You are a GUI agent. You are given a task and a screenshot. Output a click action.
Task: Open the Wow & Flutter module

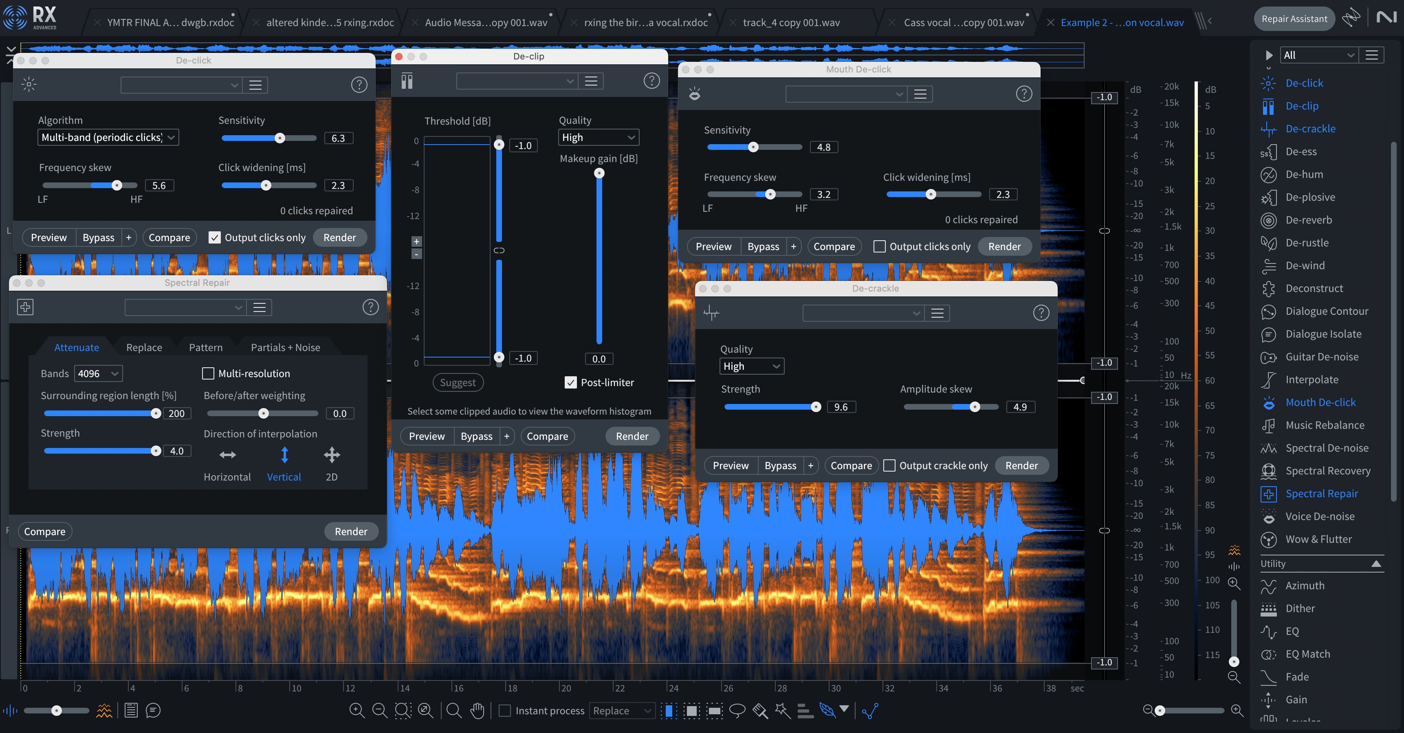click(x=1318, y=539)
